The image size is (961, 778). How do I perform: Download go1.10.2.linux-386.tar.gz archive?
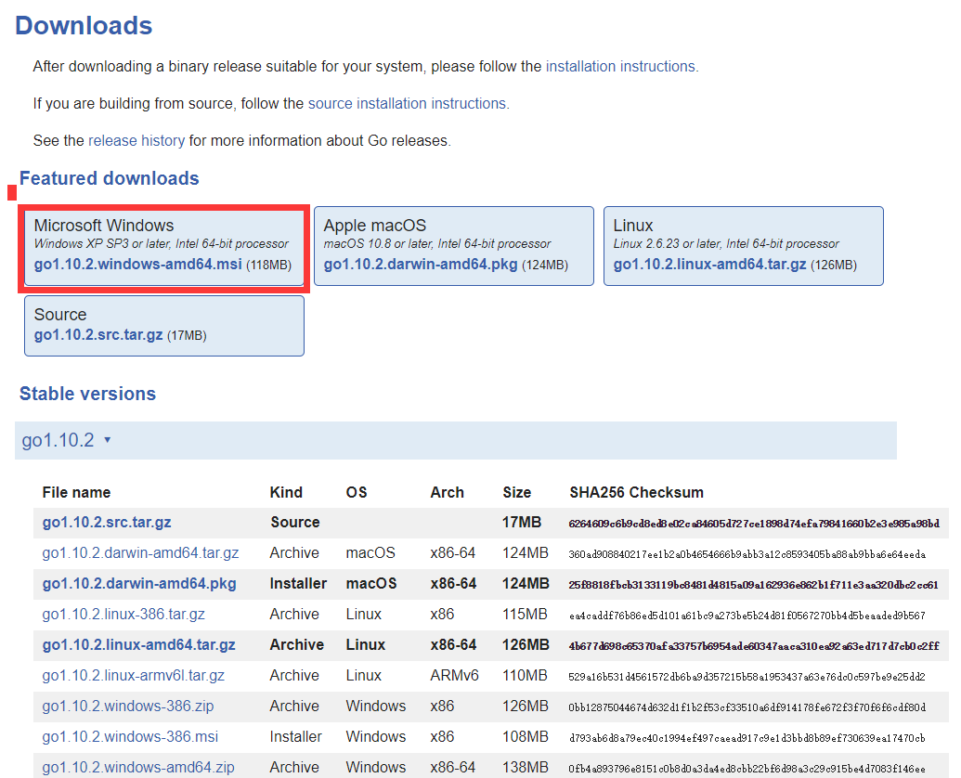click(123, 615)
